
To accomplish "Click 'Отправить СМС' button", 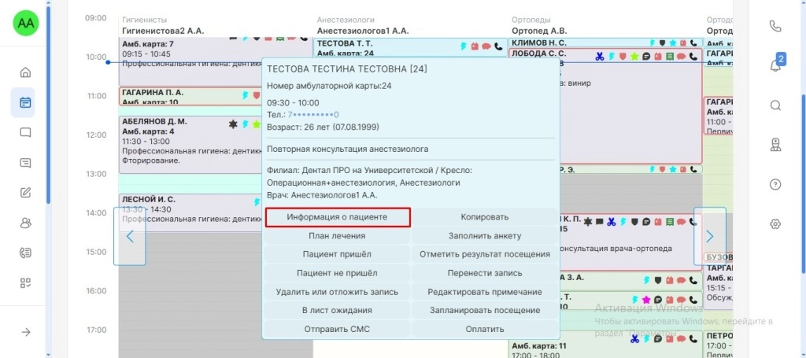I will coord(337,329).
